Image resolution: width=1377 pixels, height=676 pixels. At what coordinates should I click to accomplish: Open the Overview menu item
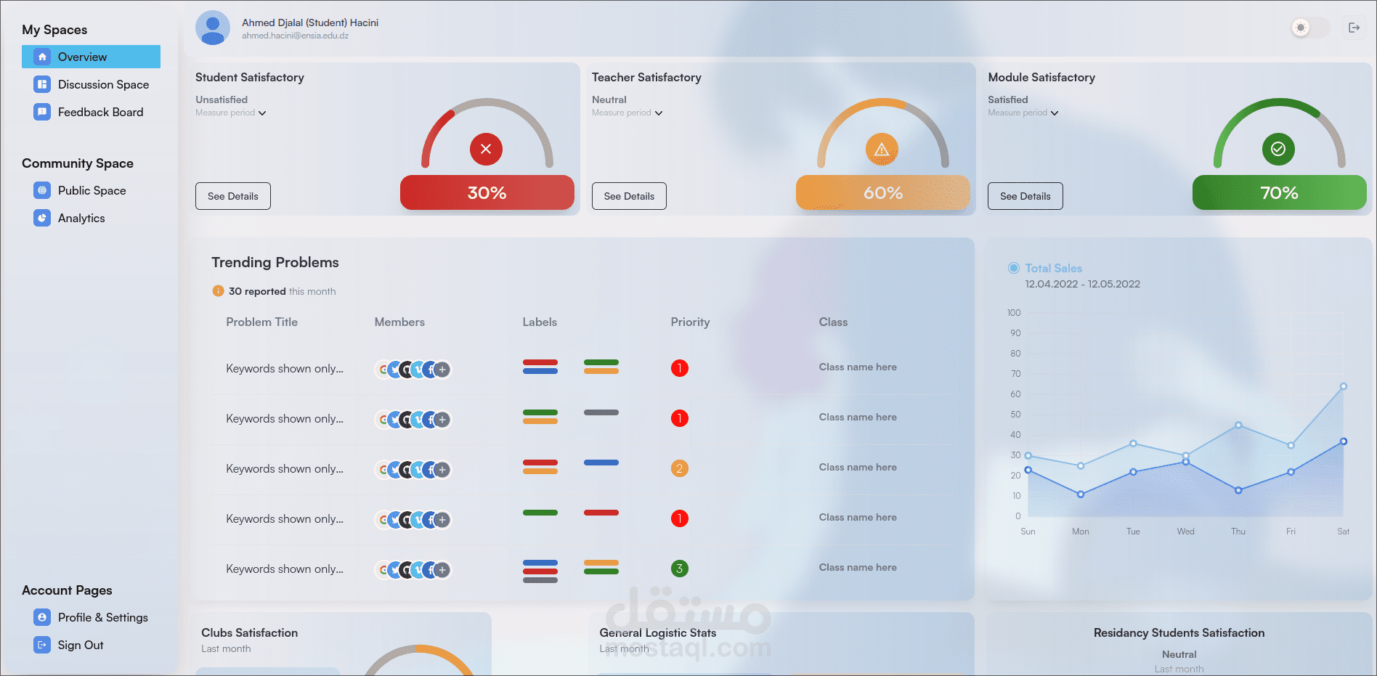click(91, 57)
